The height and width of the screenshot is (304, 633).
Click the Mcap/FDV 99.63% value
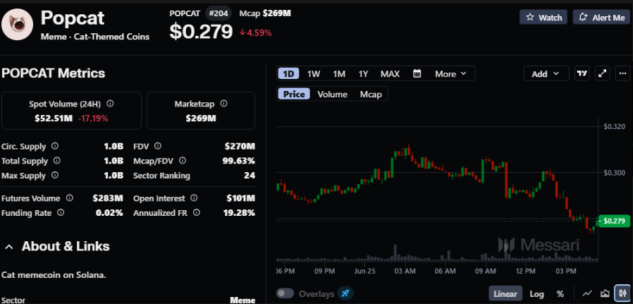(x=238, y=161)
